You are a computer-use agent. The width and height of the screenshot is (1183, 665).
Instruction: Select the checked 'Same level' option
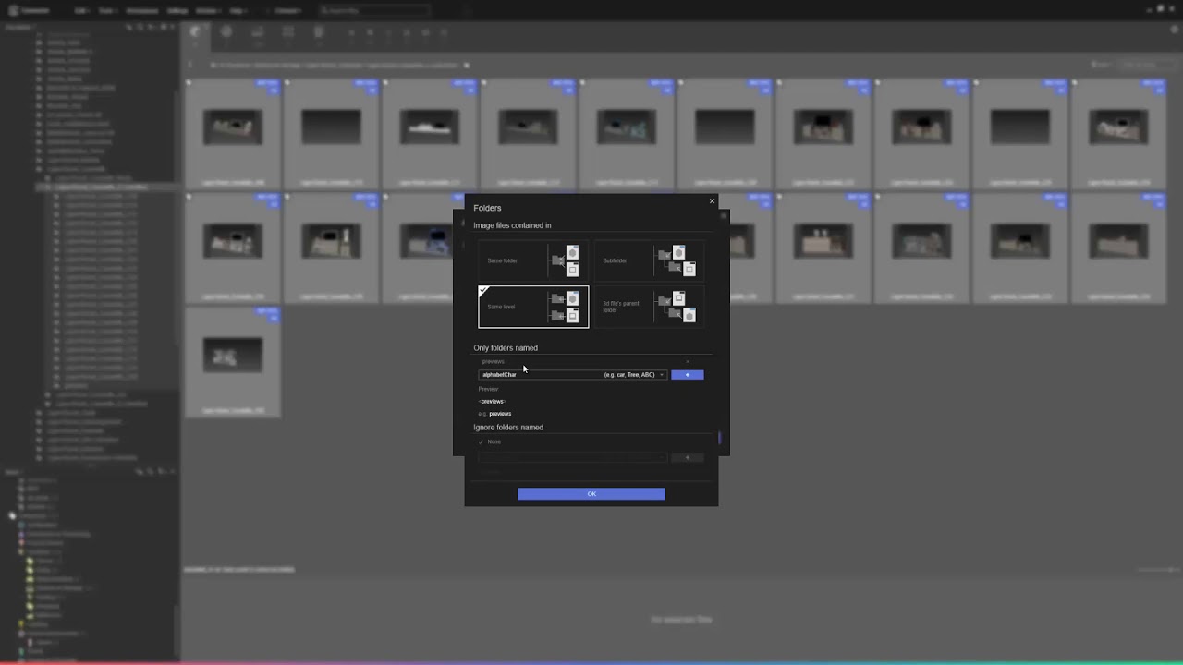click(x=533, y=307)
